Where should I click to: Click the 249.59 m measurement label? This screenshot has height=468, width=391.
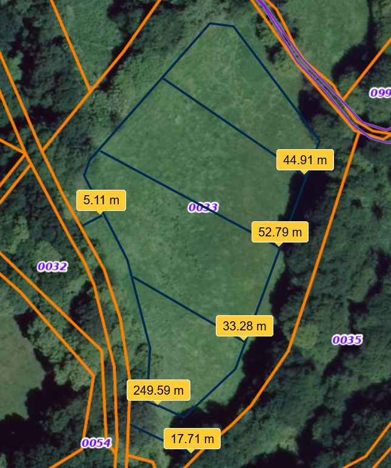[158, 390]
